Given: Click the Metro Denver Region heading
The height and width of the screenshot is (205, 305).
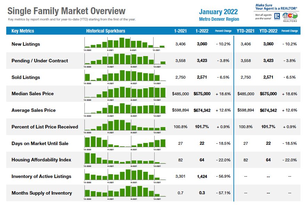Looking at the screenshot, I should point(219,19).
